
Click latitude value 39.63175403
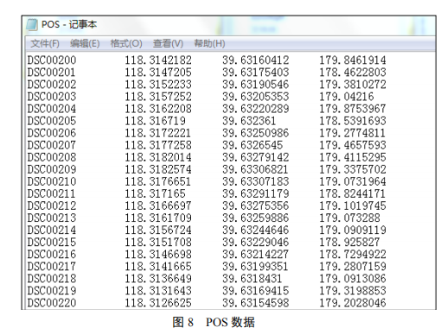256,72
